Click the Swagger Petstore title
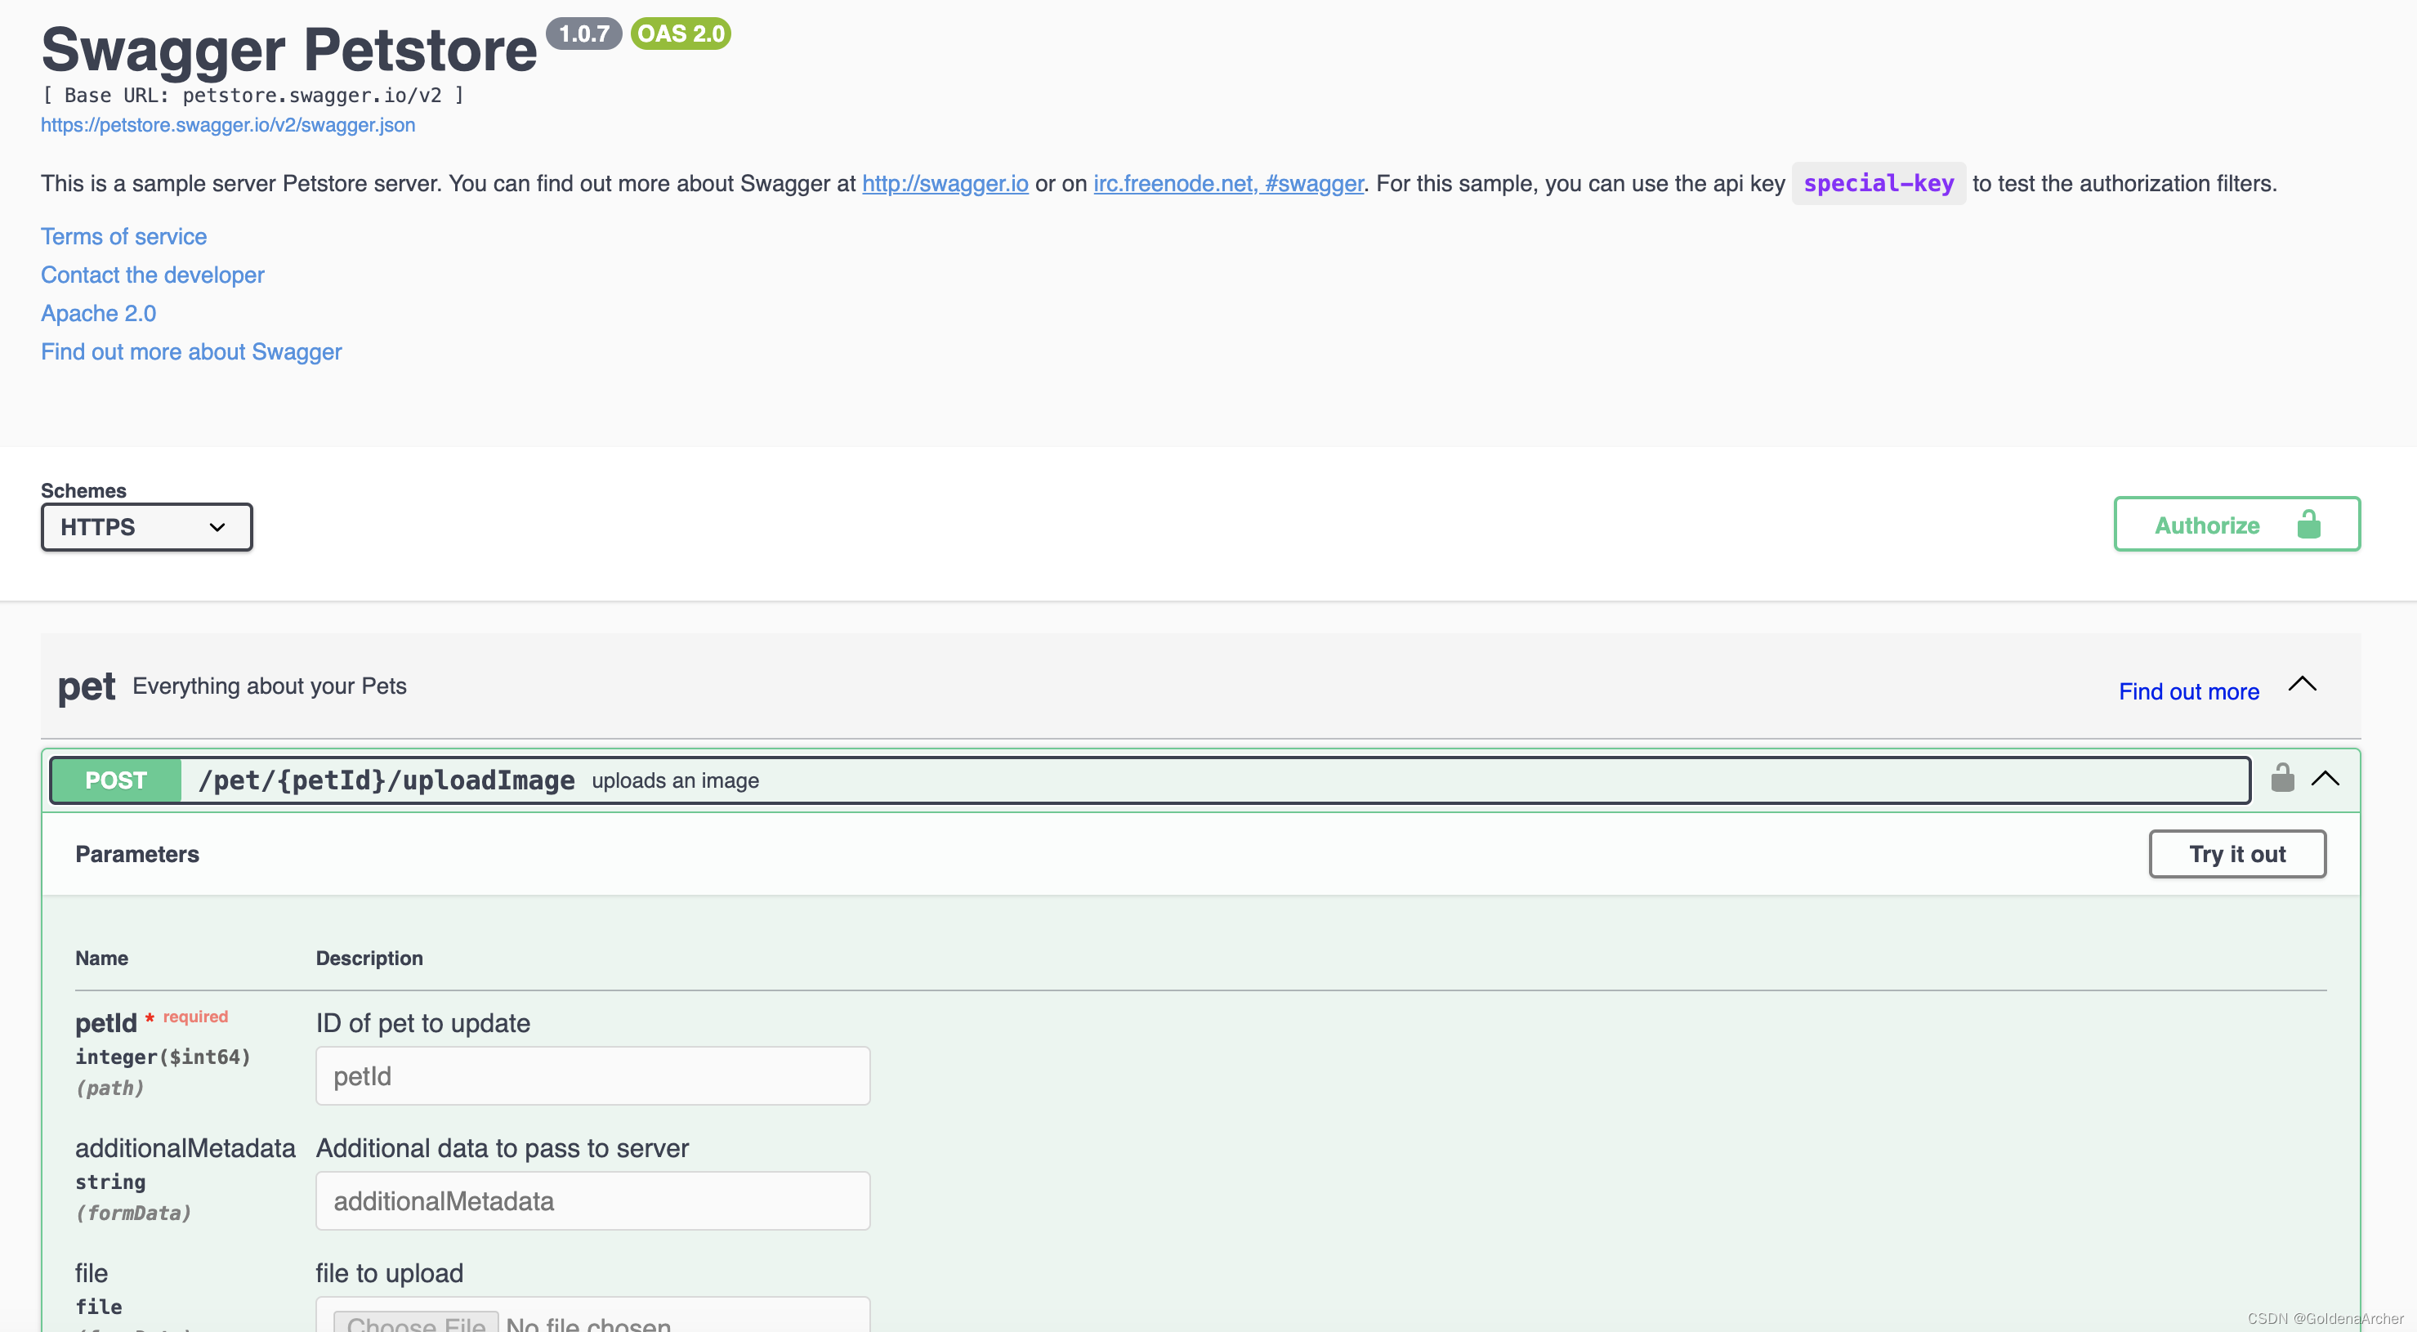This screenshot has width=2417, height=1332. 289,49
